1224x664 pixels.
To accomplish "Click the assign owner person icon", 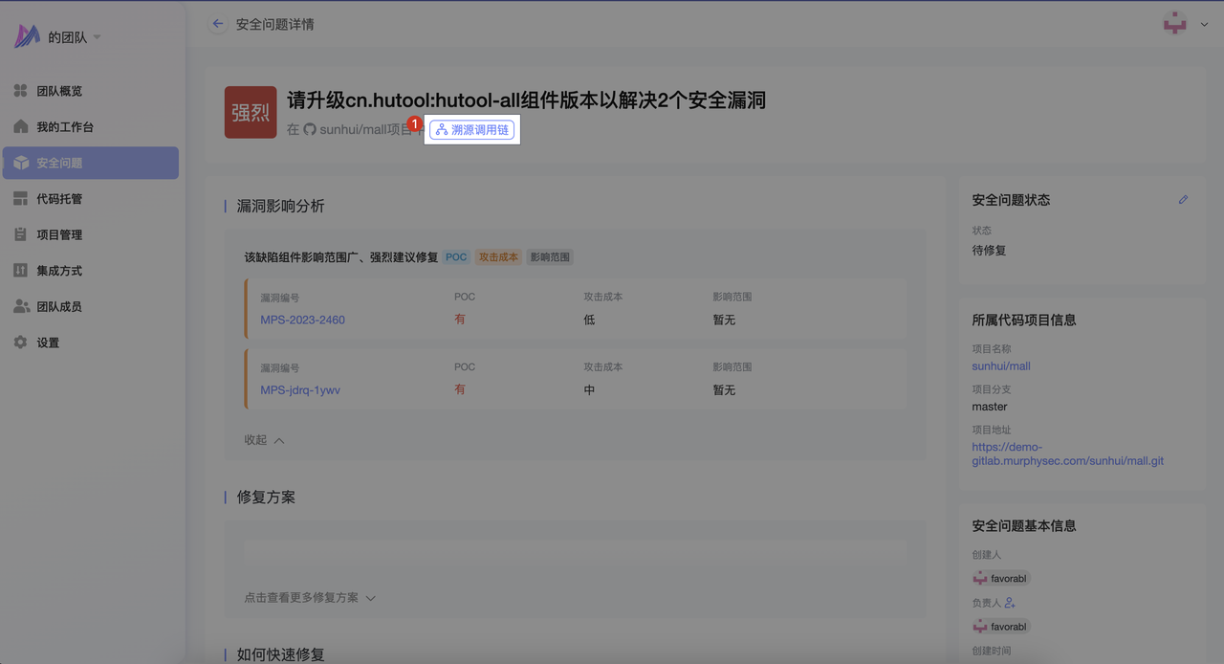I will click(1010, 603).
